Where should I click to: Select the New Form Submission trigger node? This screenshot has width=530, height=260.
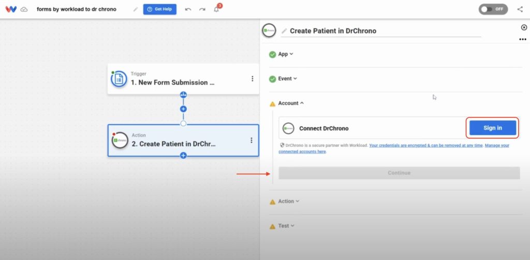point(183,79)
